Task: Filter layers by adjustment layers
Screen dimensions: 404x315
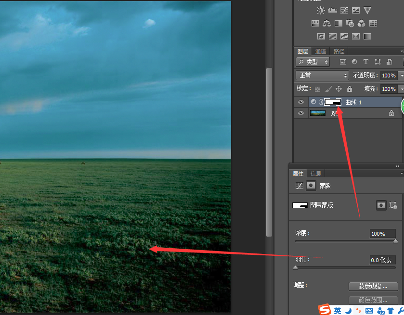Action: click(354, 62)
